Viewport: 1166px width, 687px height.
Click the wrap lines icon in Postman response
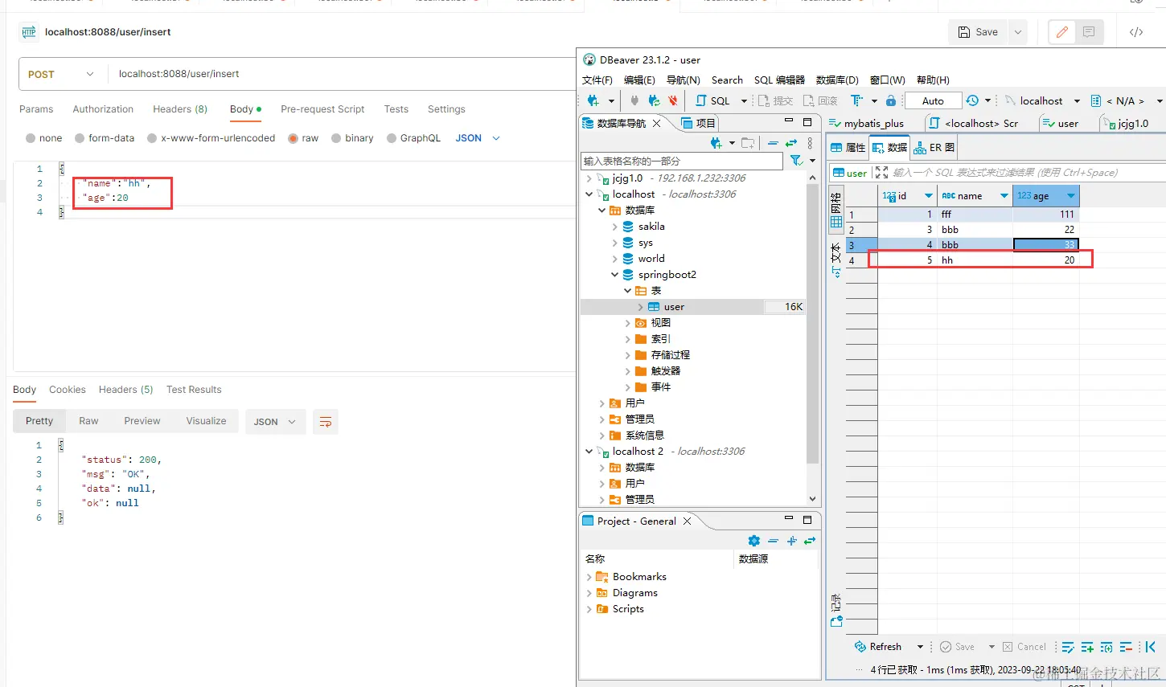(x=326, y=422)
